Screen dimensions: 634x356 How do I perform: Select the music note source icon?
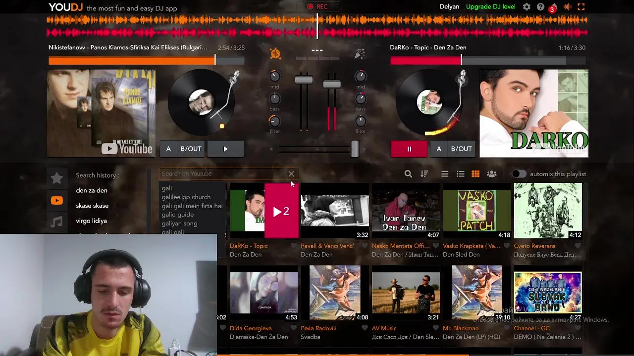point(57,222)
